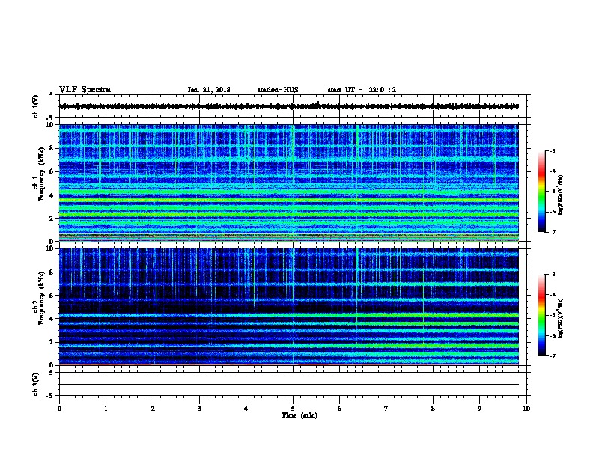The image size is (593, 458).
Task: Select the ch.1 "Frequency (kHz)" axis label
Action: pos(41,174)
